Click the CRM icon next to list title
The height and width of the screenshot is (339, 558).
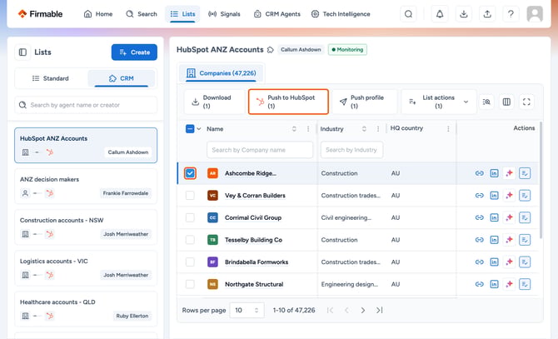(271, 50)
